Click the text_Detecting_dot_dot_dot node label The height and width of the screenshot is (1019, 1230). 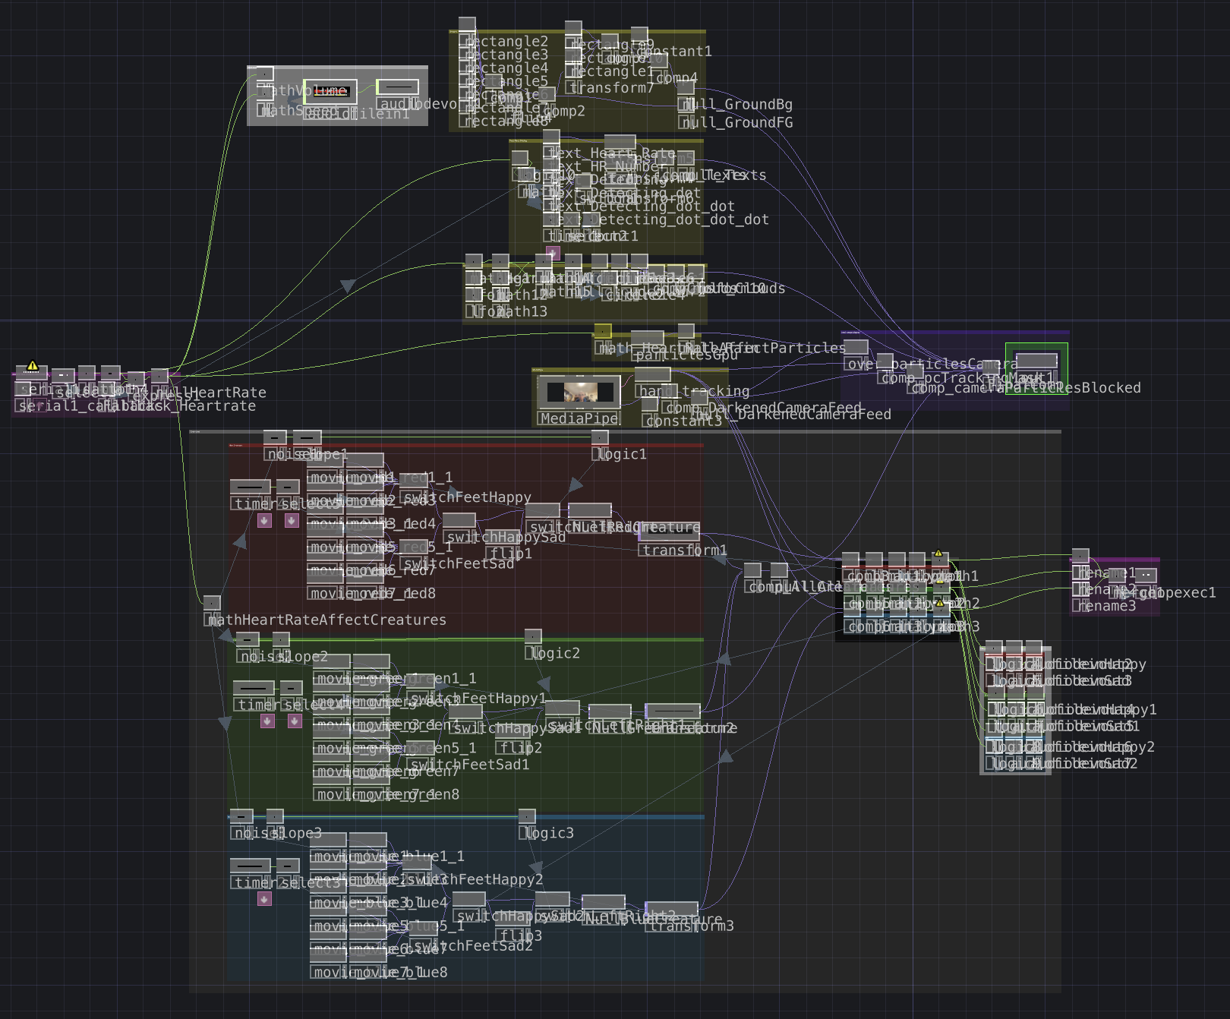click(x=659, y=220)
